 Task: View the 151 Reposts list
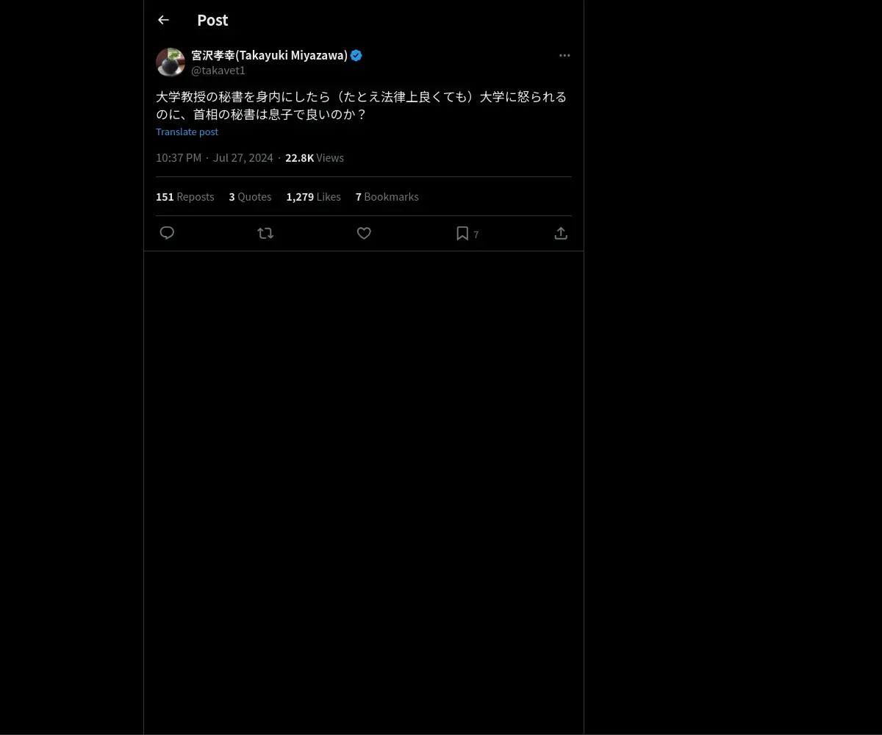point(184,196)
